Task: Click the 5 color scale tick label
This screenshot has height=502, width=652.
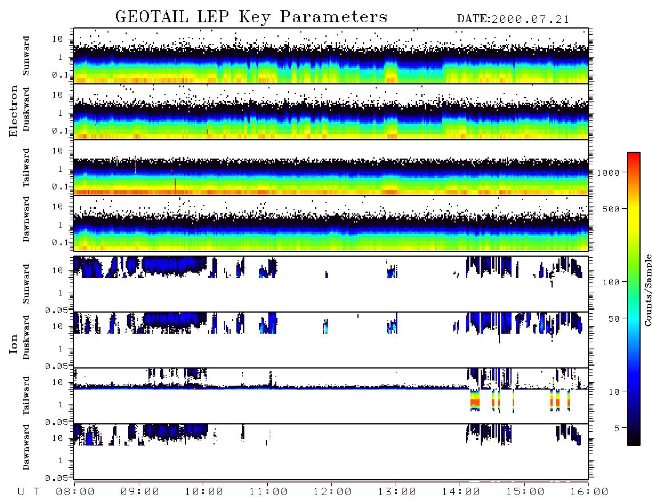Action: (x=617, y=428)
